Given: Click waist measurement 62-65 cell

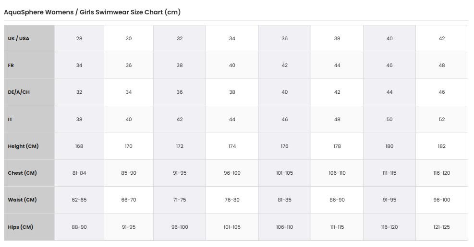Looking at the screenshot, I should point(79,200).
